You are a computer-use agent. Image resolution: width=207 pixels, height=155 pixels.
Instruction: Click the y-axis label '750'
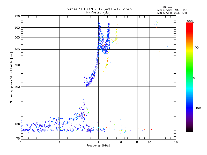17,16
